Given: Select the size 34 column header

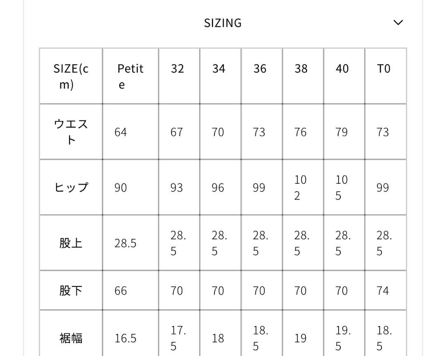Looking at the screenshot, I should point(219,69).
